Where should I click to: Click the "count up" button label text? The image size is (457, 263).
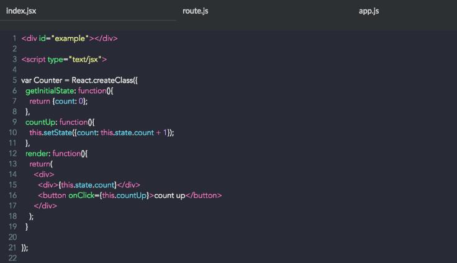(170, 195)
